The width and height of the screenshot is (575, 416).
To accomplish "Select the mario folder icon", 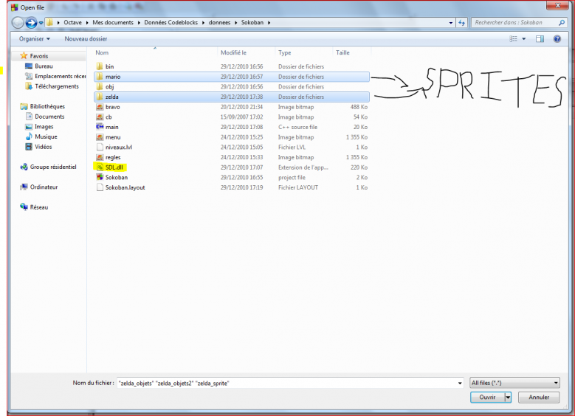I will point(100,77).
